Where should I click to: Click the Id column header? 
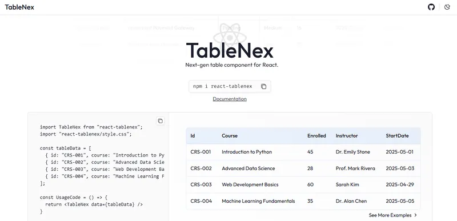click(x=193, y=136)
